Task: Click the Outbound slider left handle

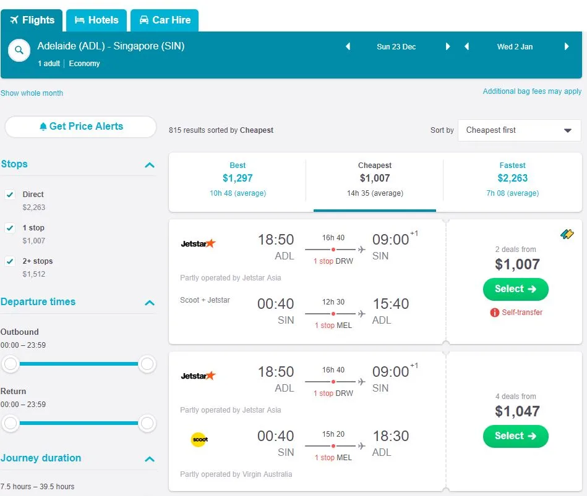Action: (x=11, y=364)
